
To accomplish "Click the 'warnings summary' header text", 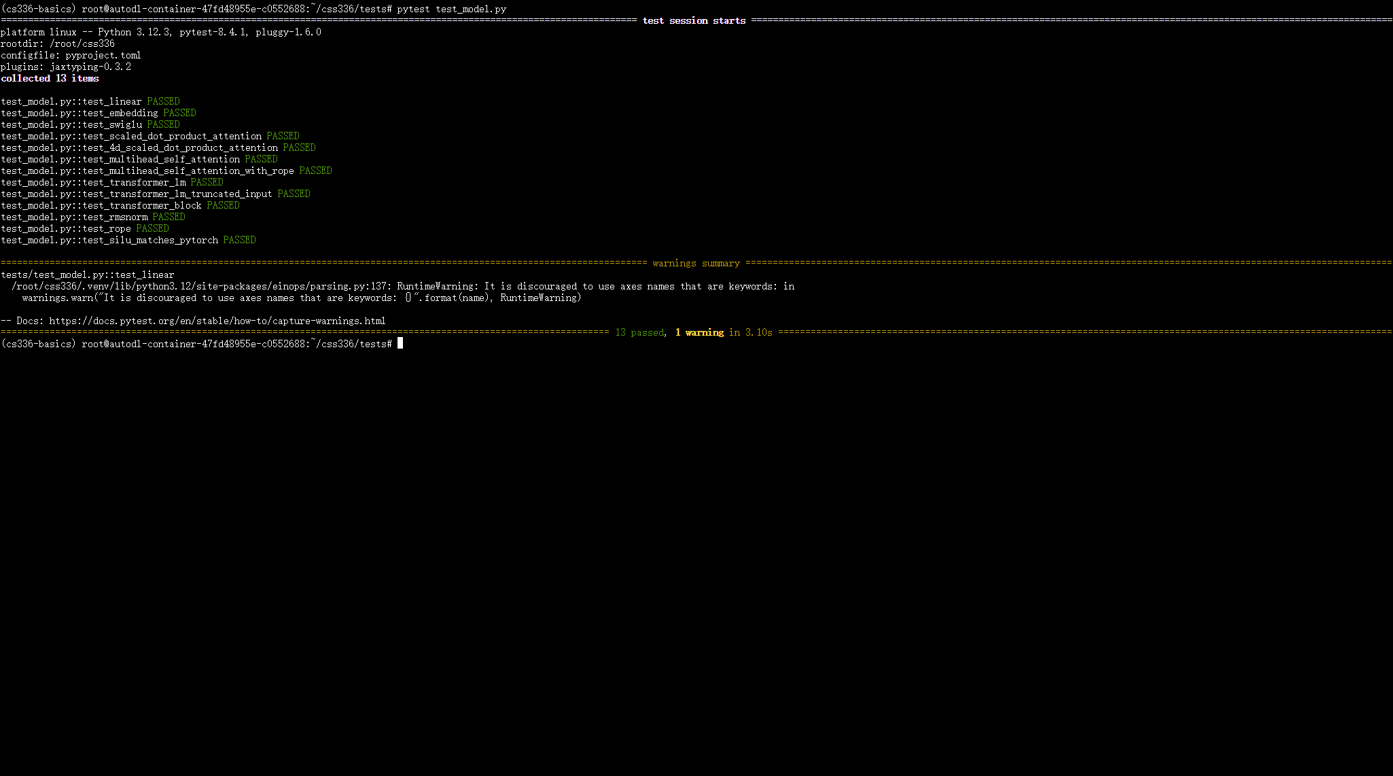I will (x=696, y=264).
